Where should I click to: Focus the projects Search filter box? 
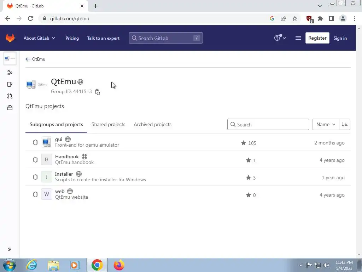(x=268, y=124)
